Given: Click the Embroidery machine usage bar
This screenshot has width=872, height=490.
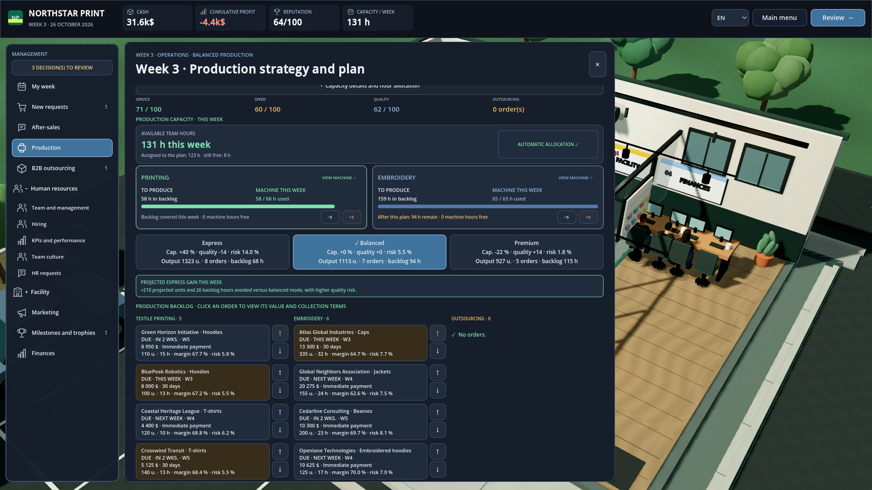Looking at the screenshot, I should [488, 207].
